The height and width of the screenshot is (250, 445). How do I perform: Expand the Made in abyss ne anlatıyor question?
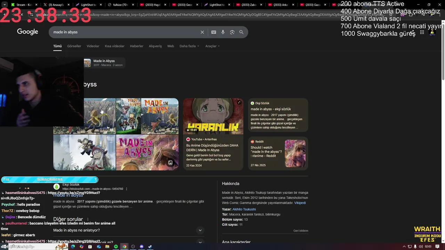click(128, 230)
